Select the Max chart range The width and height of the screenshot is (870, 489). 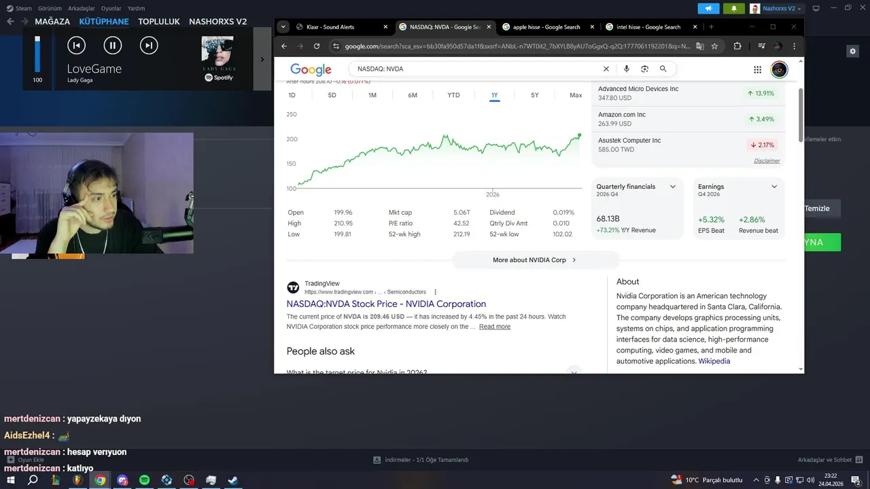pyautogui.click(x=576, y=95)
